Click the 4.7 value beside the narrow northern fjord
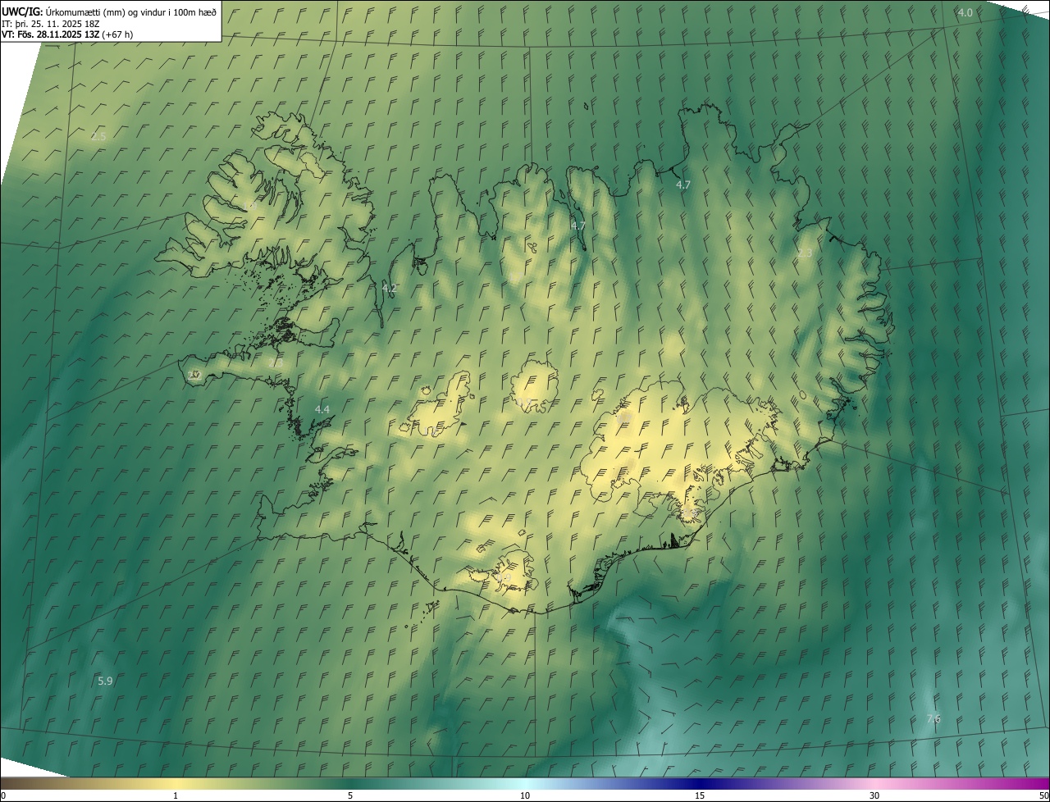 (x=578, y=226)
